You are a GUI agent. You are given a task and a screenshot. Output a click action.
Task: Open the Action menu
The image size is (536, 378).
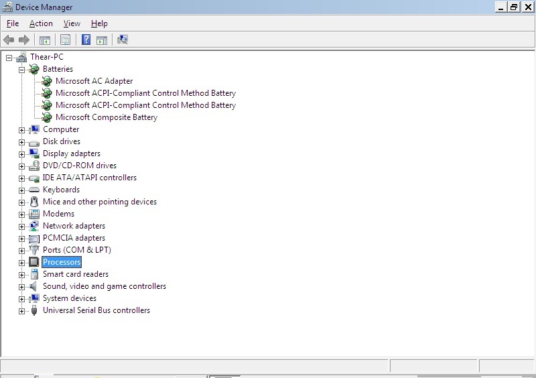coord(41,23)
